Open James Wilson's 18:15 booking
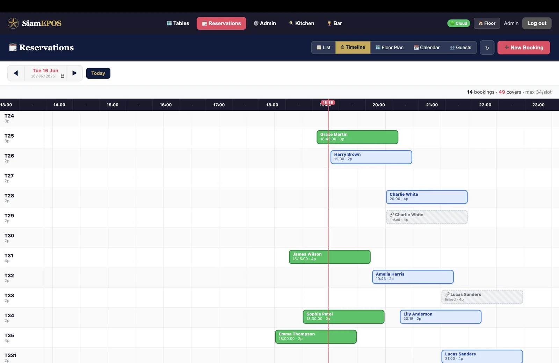Viewport: 559px width, 363px height. pos(330,257)
